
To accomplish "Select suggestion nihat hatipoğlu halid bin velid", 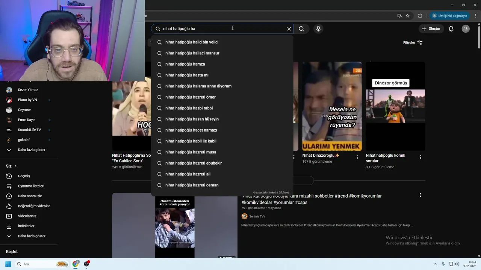I will point(222,42).
